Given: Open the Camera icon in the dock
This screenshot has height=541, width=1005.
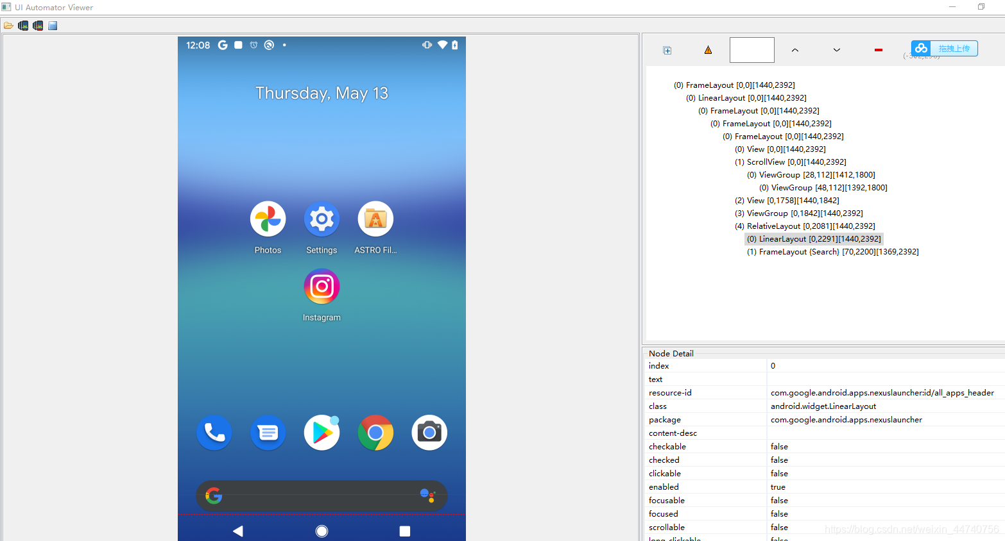Looking at the screenshot, I should (x=429, y=433).
